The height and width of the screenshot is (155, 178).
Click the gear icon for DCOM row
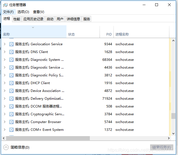[11, 106]
